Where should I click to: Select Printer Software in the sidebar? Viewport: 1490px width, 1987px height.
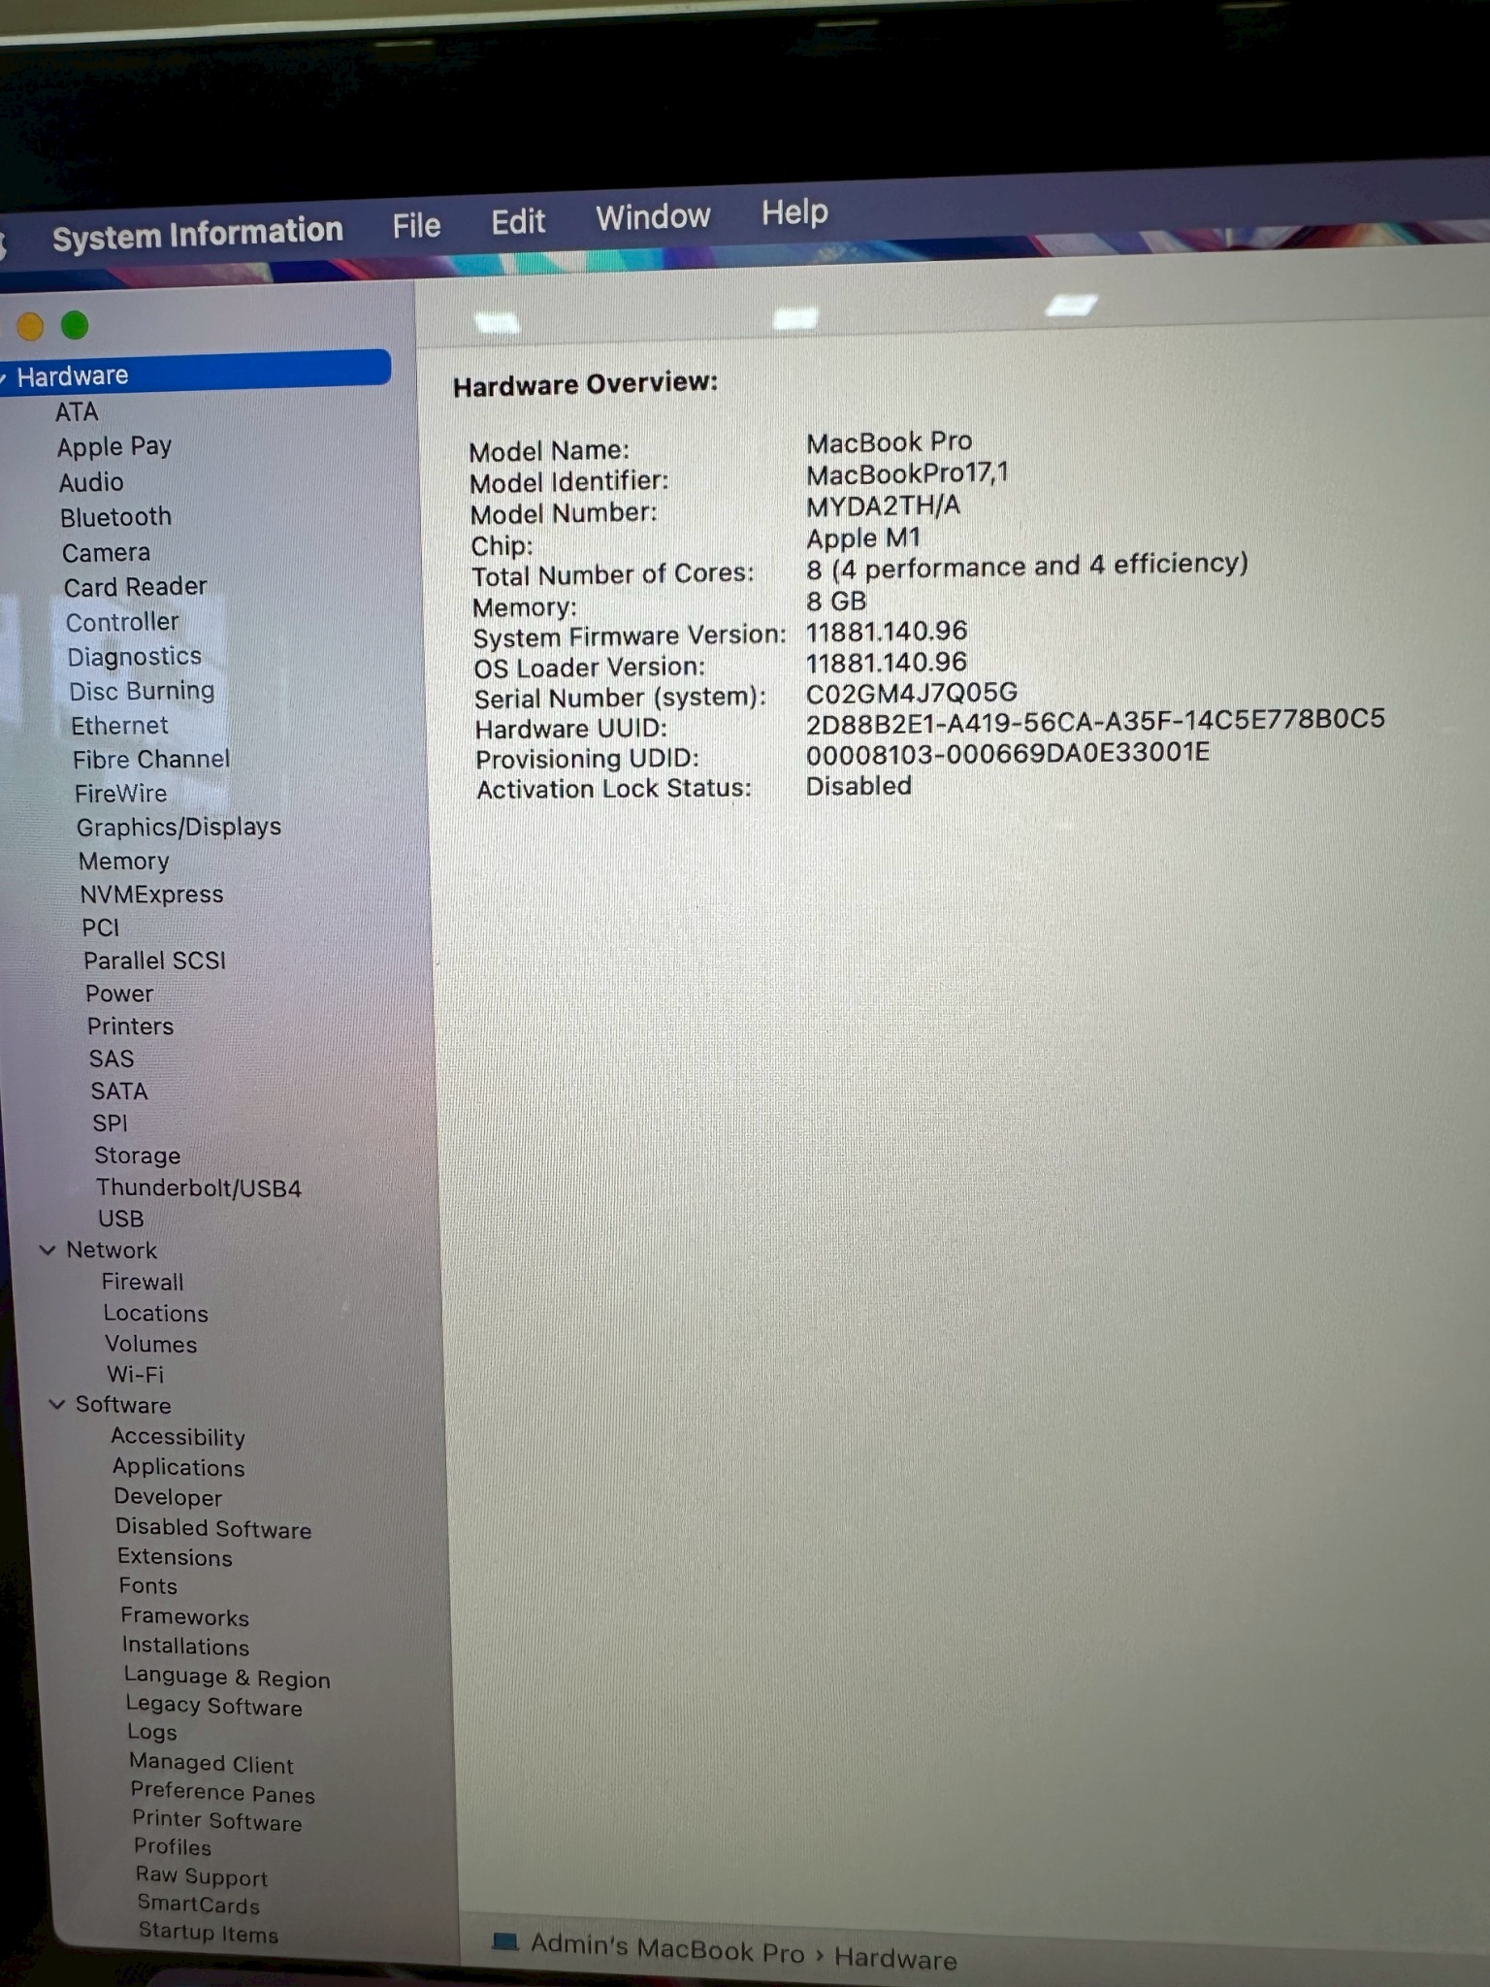(x=217, y=1821)
